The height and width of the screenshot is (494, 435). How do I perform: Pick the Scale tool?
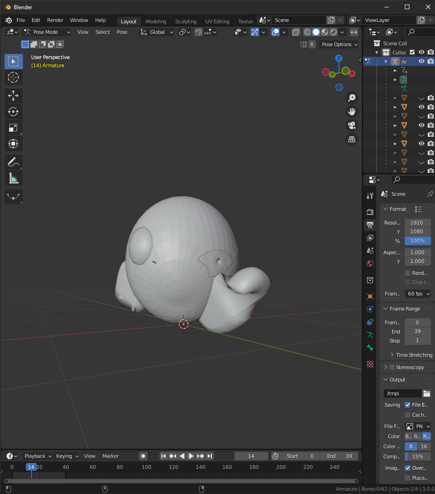(x=13, y=128)
